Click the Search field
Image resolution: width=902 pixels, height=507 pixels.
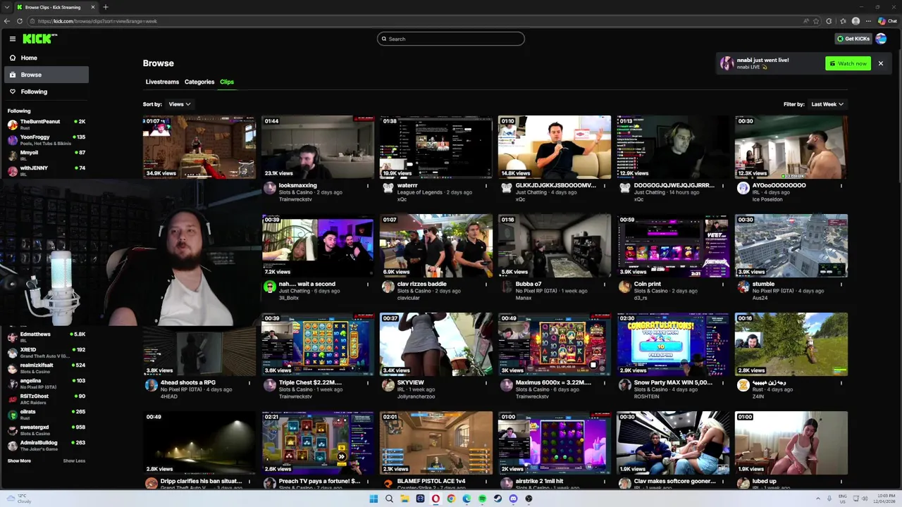(451, 39)
